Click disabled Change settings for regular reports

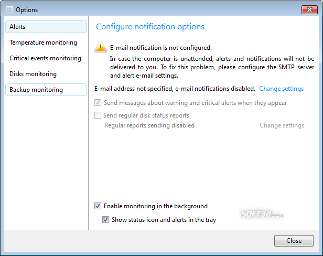[282, 125]
